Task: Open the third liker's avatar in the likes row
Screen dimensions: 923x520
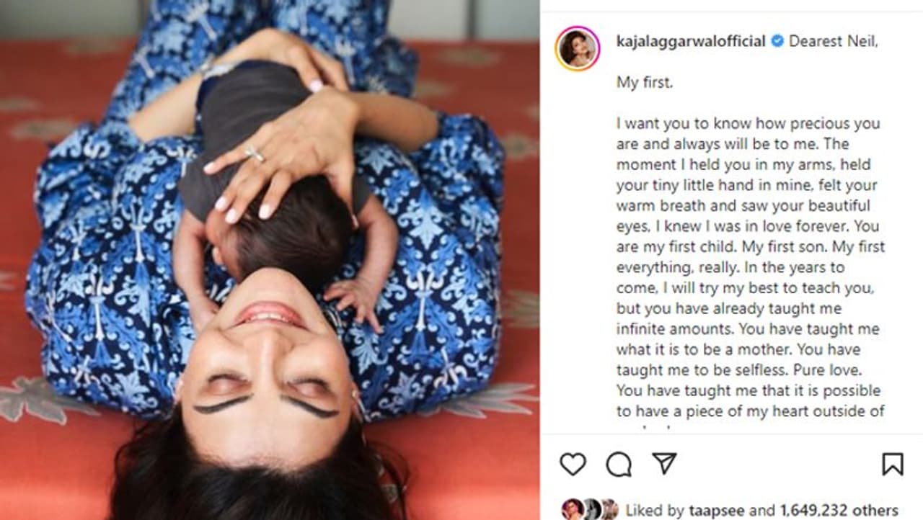Action: [609, 509]
